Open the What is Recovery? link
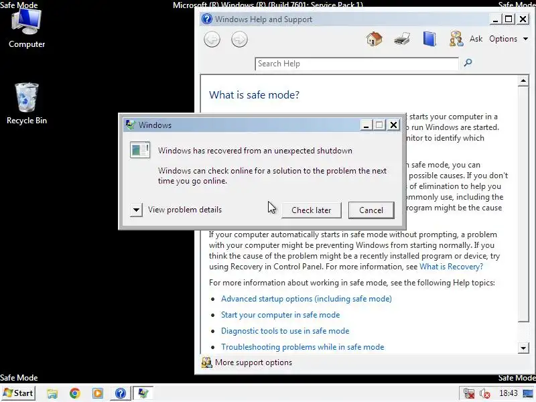Viewport: 536px width, 402px height. click(x=451, y=267)
